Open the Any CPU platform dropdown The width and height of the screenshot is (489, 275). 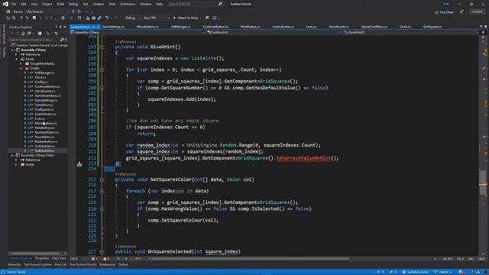(157, 18)
